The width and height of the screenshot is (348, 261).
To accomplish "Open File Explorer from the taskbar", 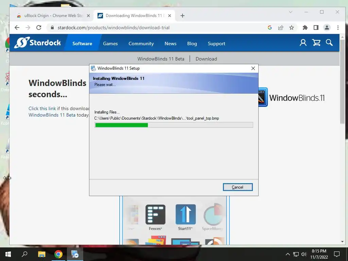I will [41, 254].
